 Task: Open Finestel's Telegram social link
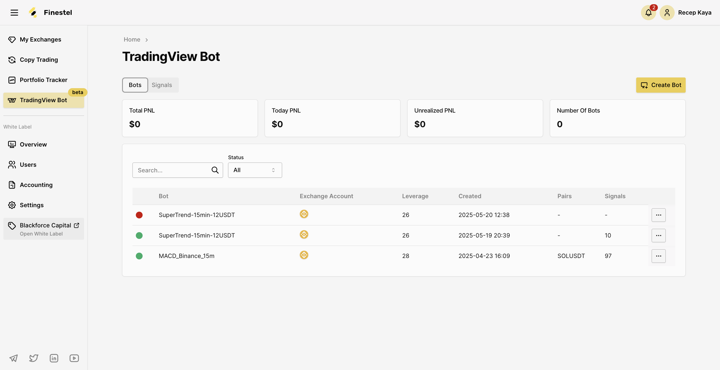[13, 358]
